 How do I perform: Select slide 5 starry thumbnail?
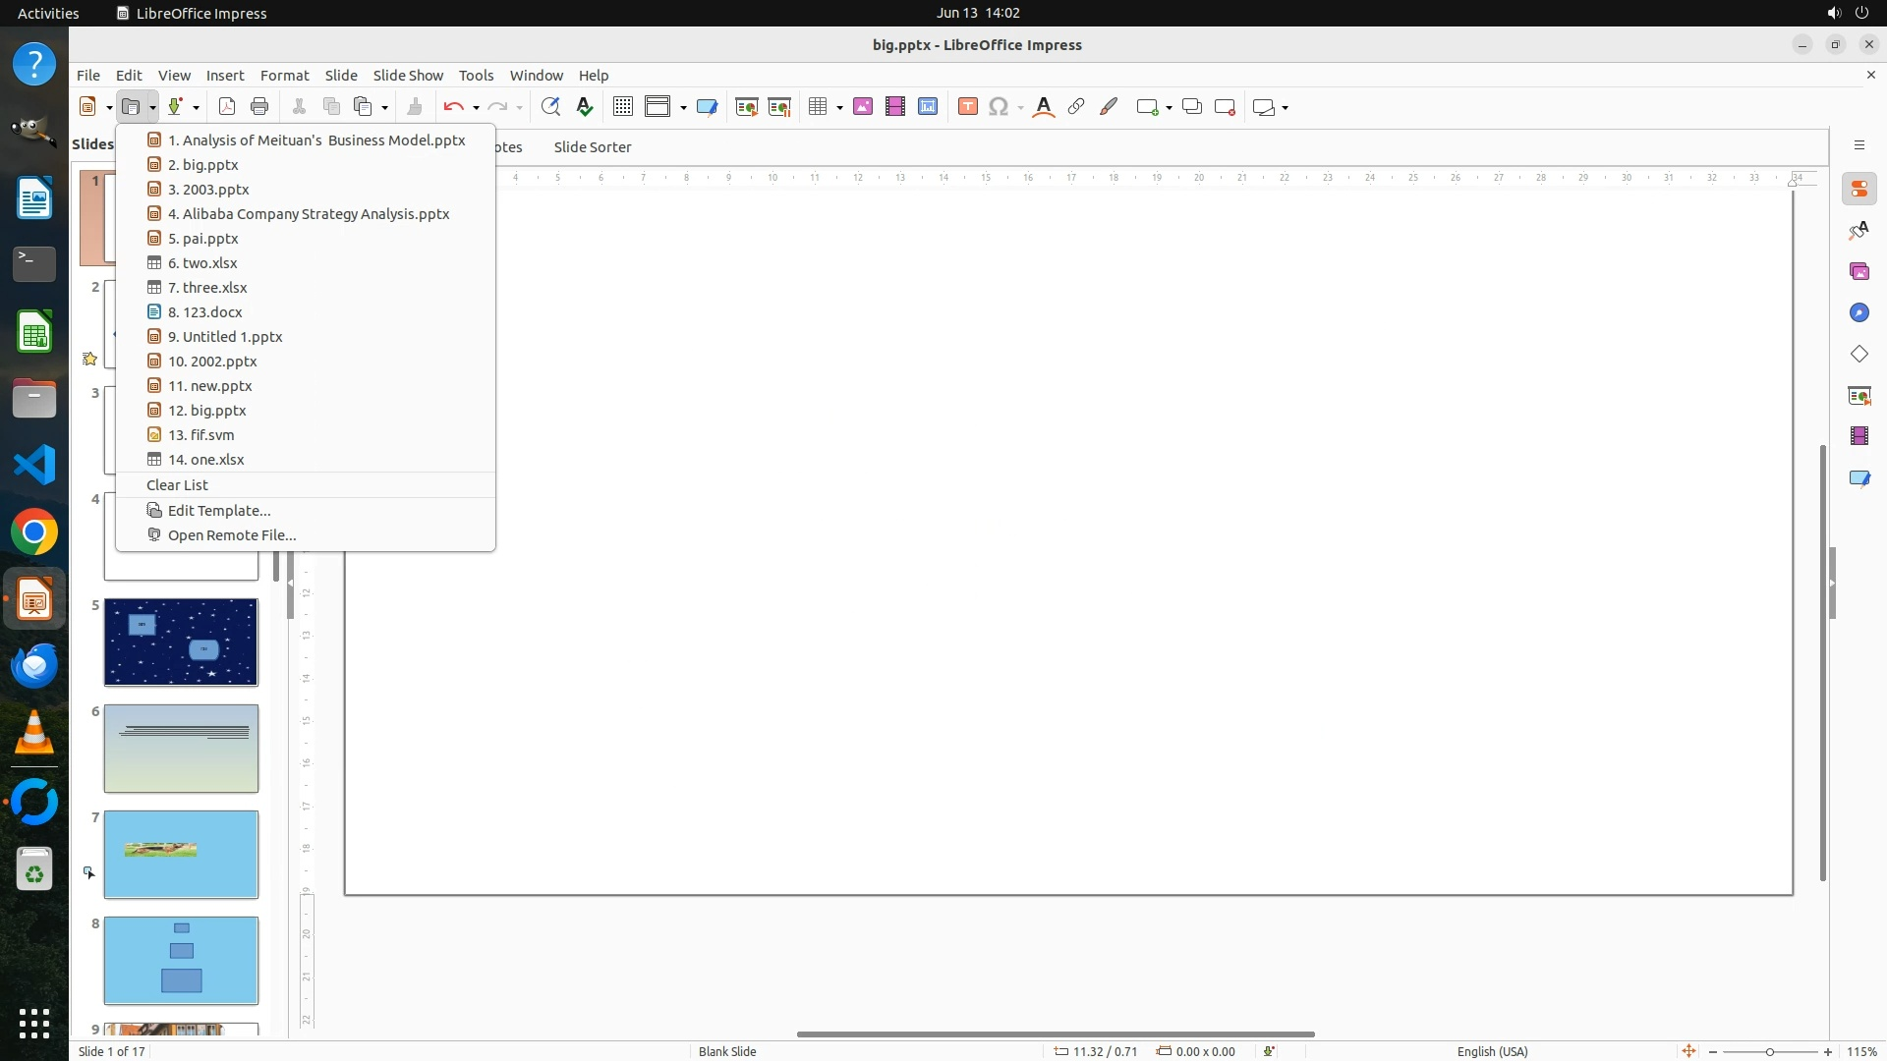[x=181, y=642]
